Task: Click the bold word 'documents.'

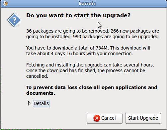Action: click(41, 93)
